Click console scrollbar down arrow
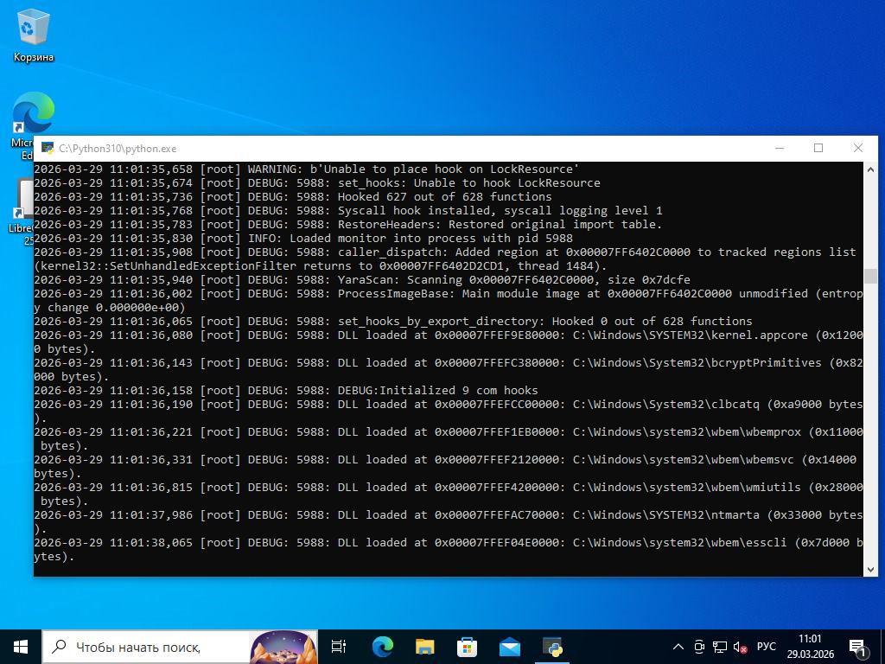The image size is (885, 664). [x=870, y=569]
